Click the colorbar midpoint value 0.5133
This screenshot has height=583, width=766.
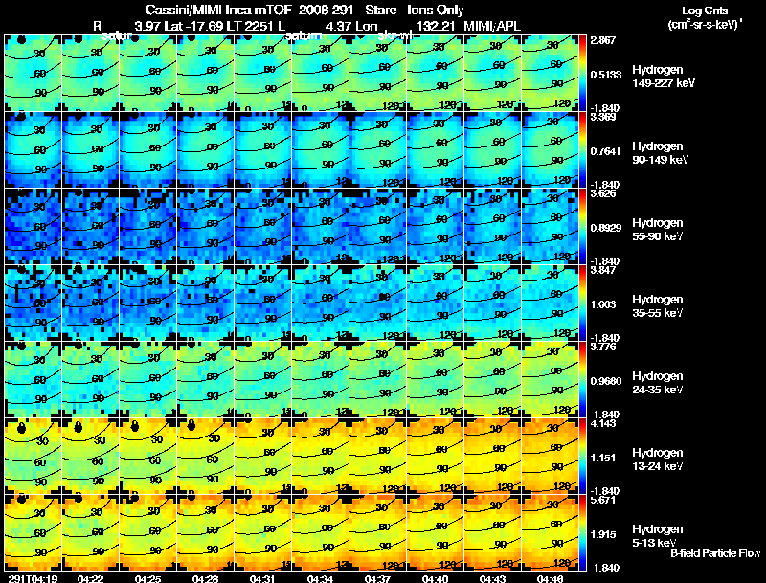point(606,75)
